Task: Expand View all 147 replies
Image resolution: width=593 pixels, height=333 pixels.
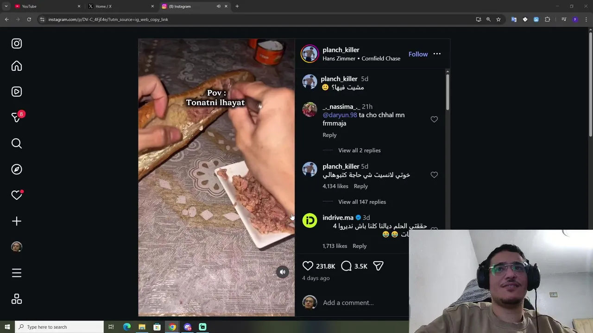Action: pos(362,202)
